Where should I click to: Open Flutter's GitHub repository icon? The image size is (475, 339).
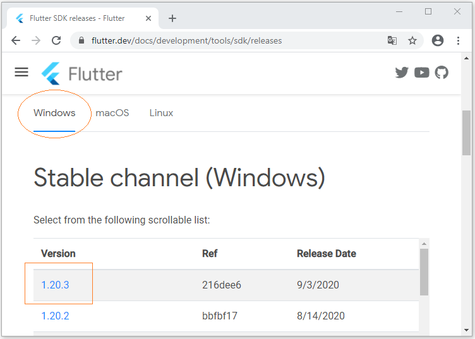[442, 73]
